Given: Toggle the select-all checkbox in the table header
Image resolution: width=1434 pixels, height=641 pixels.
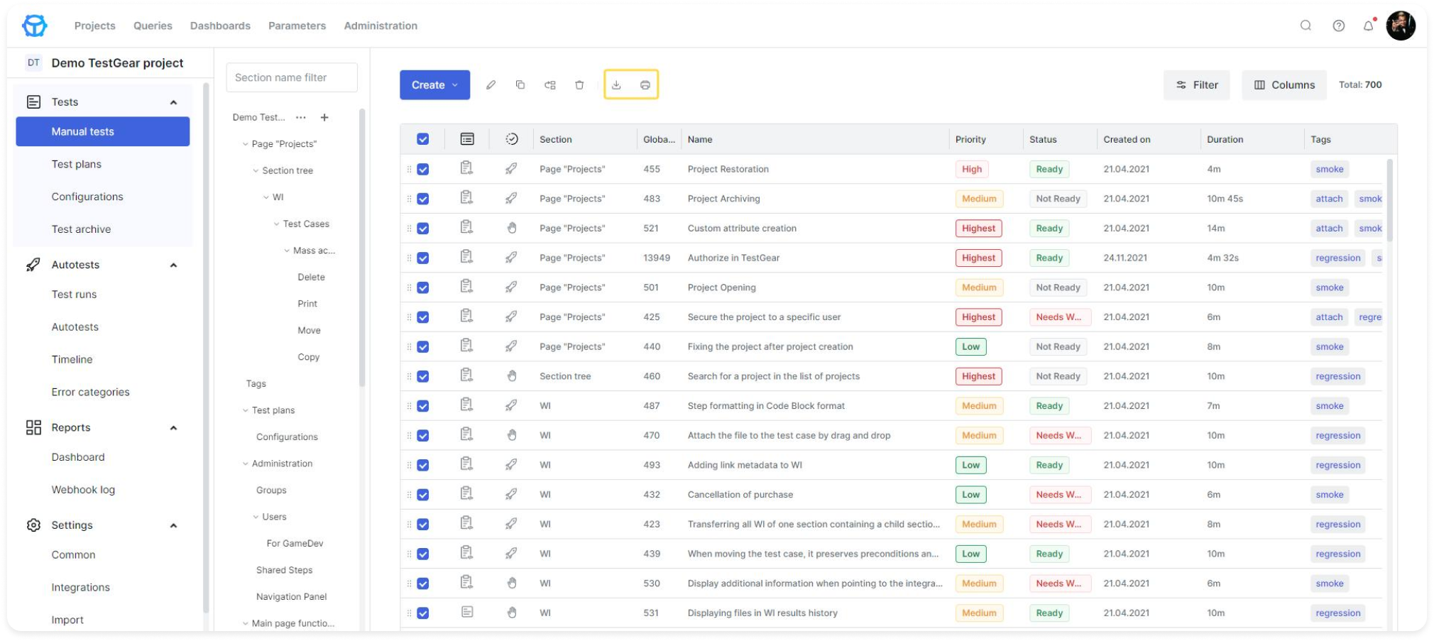Looking at the screenshot, I should (423, 139).
